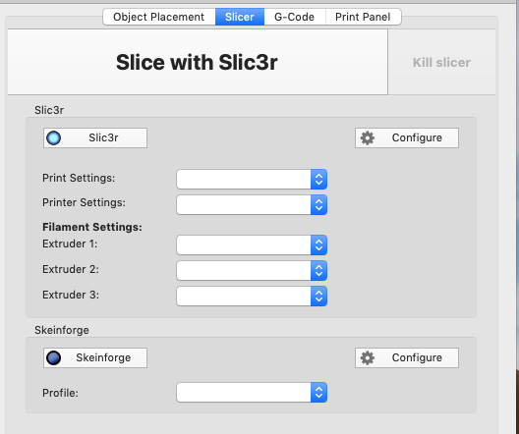Viewport: 519px width, 434px height.
Task: Click the gear icon in Skeinforge Configure
Action: 368,357
